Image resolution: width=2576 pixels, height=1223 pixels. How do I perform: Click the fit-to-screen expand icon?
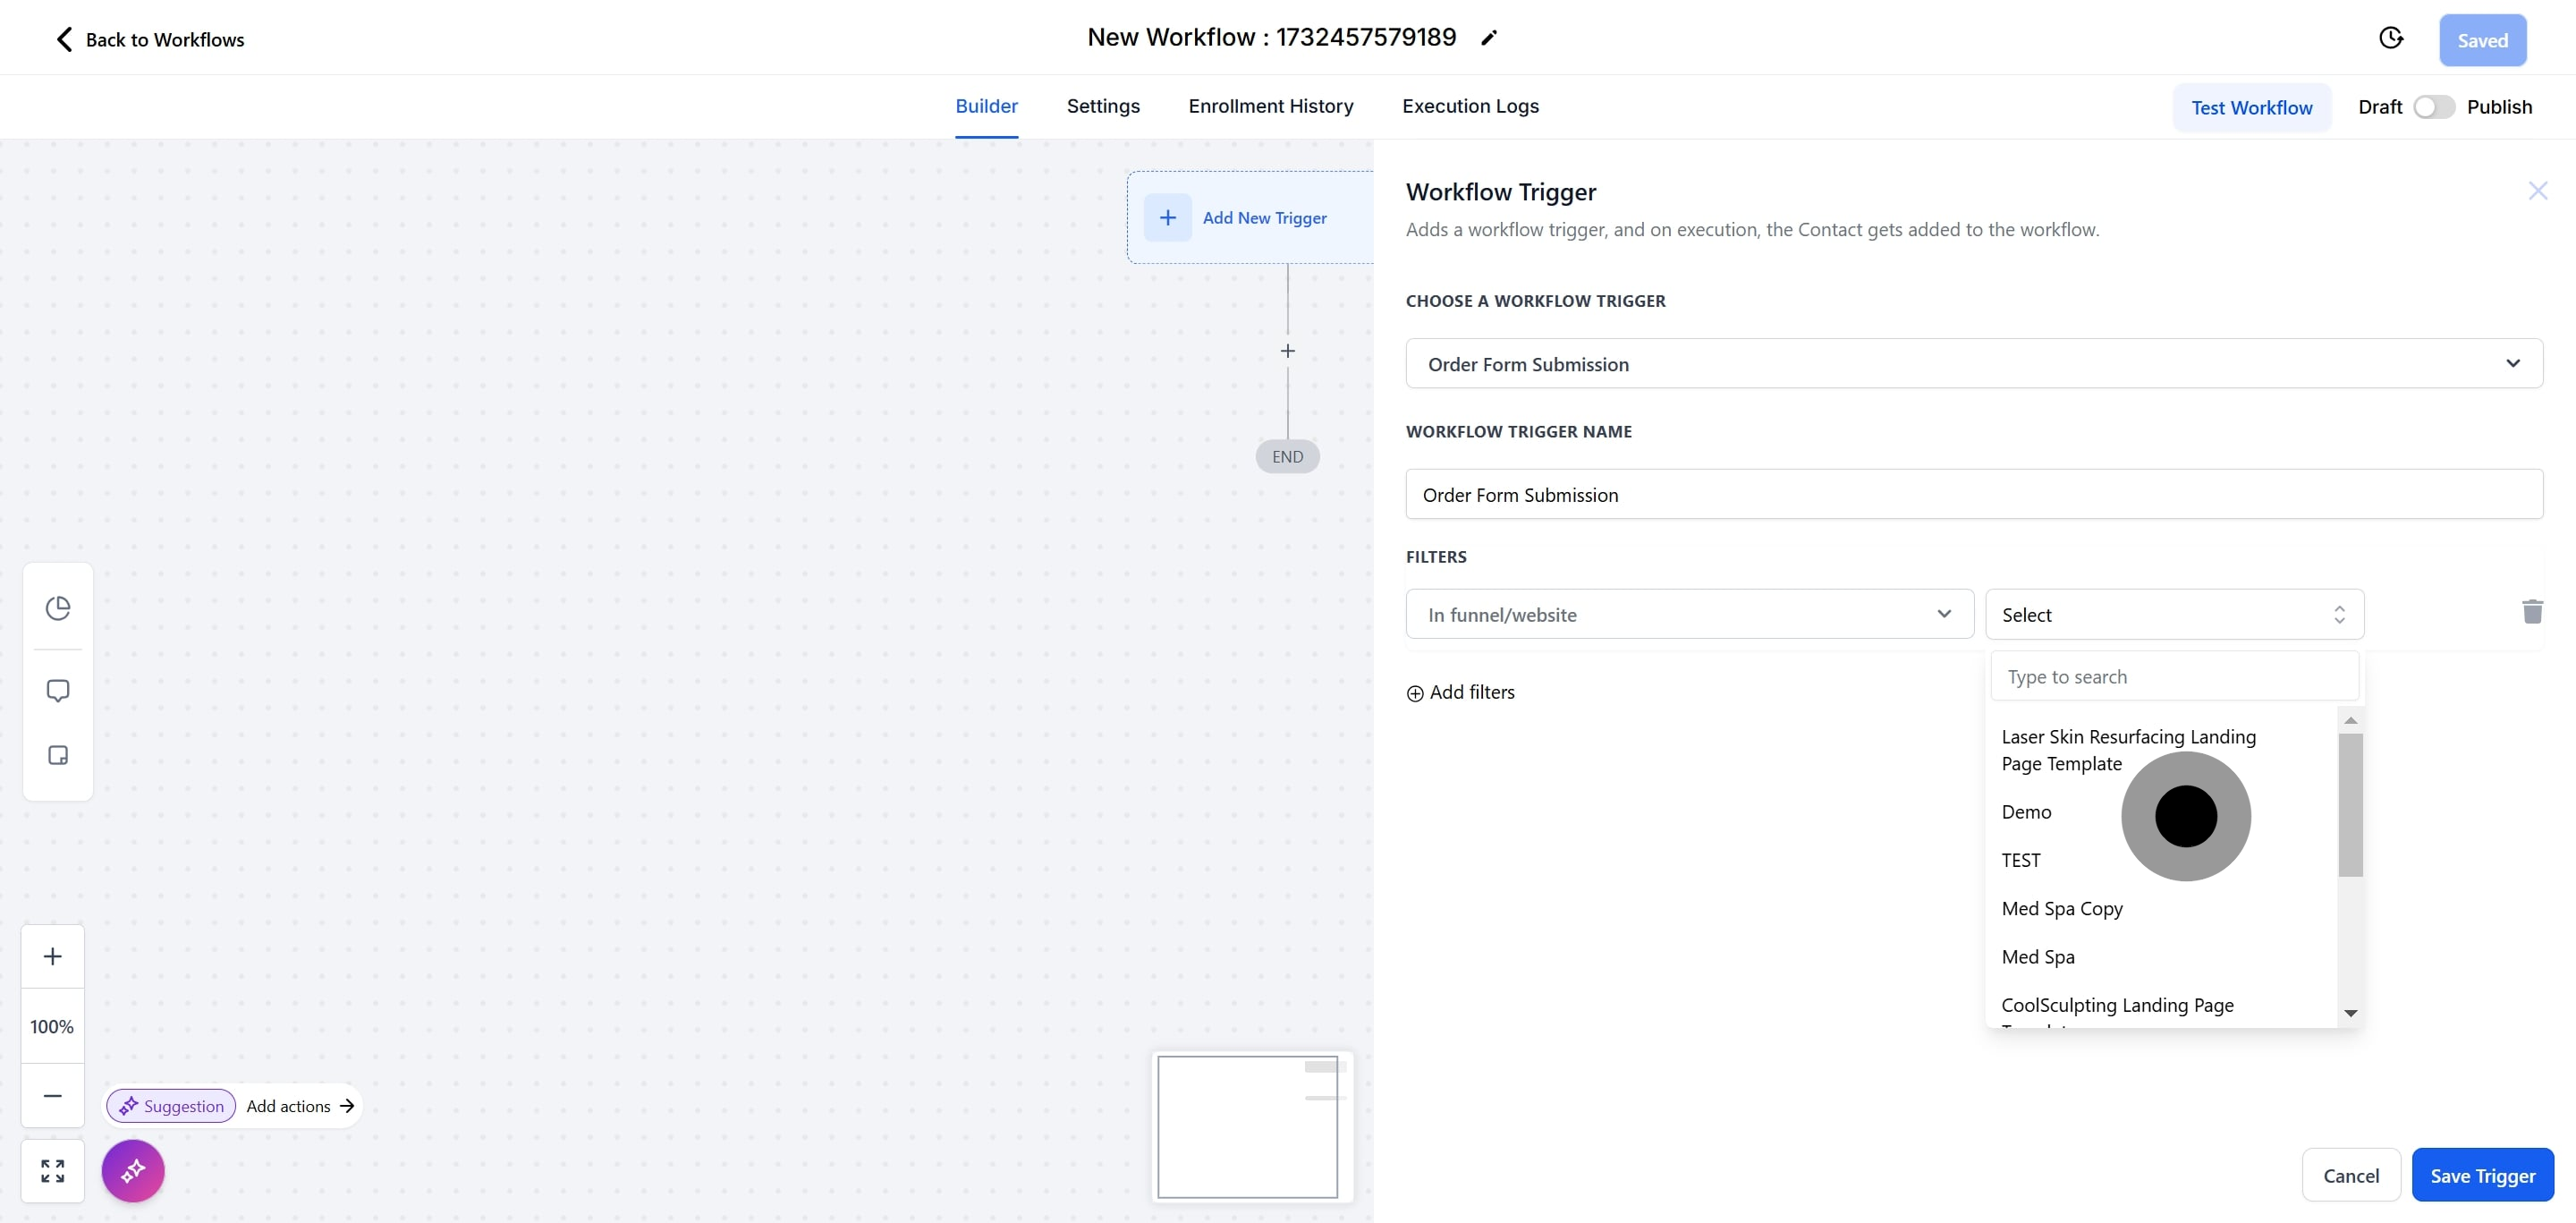click(53, 1171)
